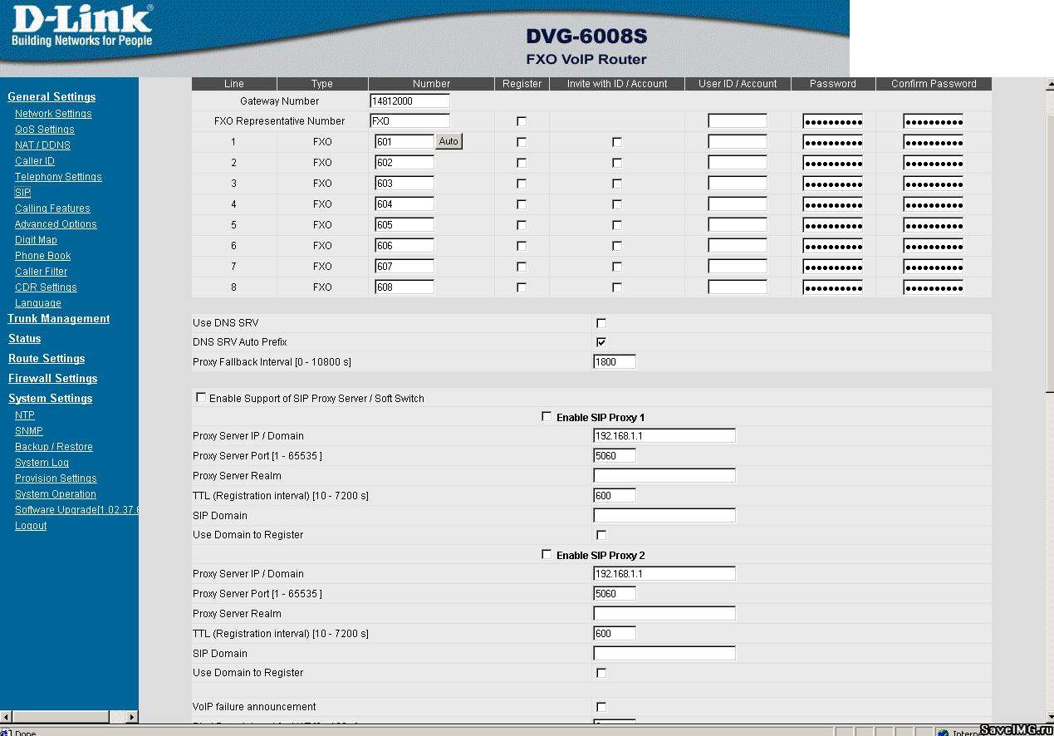Click SIP Proxy 1 Server Realm field
The width and height of the screenshot is (1054, 736).
click(x=664, y=476)
